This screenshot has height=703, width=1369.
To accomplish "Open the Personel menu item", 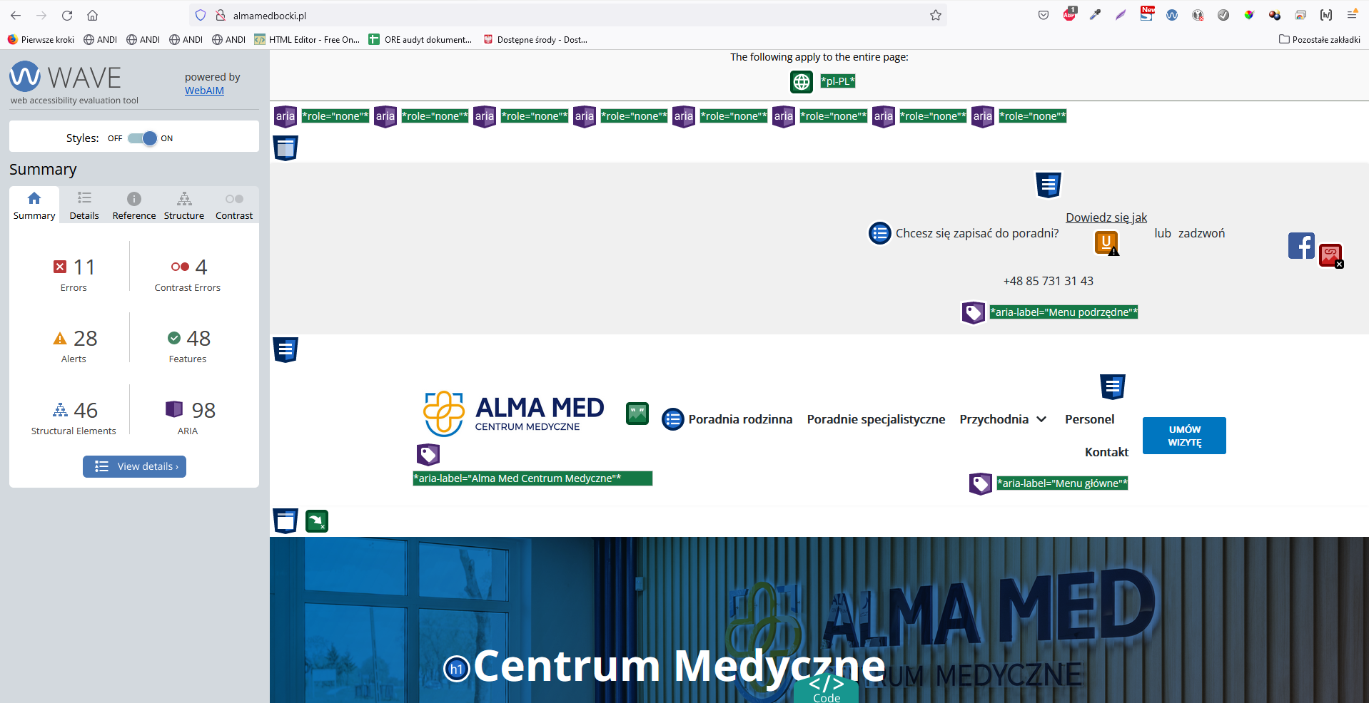I will pos(1089,419).
